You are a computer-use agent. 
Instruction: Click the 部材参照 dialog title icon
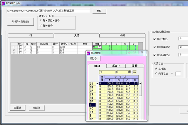click(89, 53)
